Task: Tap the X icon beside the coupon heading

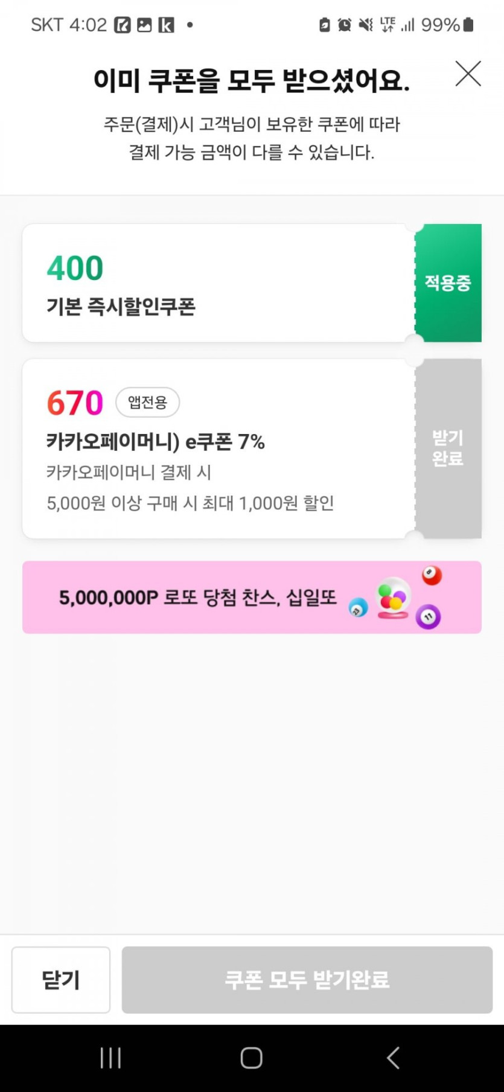Action: (468, 74)
